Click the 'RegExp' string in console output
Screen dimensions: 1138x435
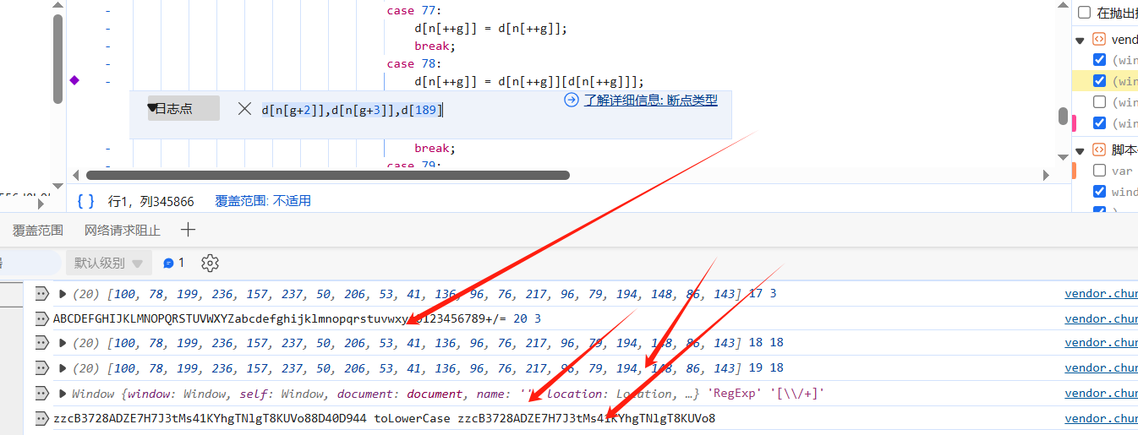[x=734, y=394]
